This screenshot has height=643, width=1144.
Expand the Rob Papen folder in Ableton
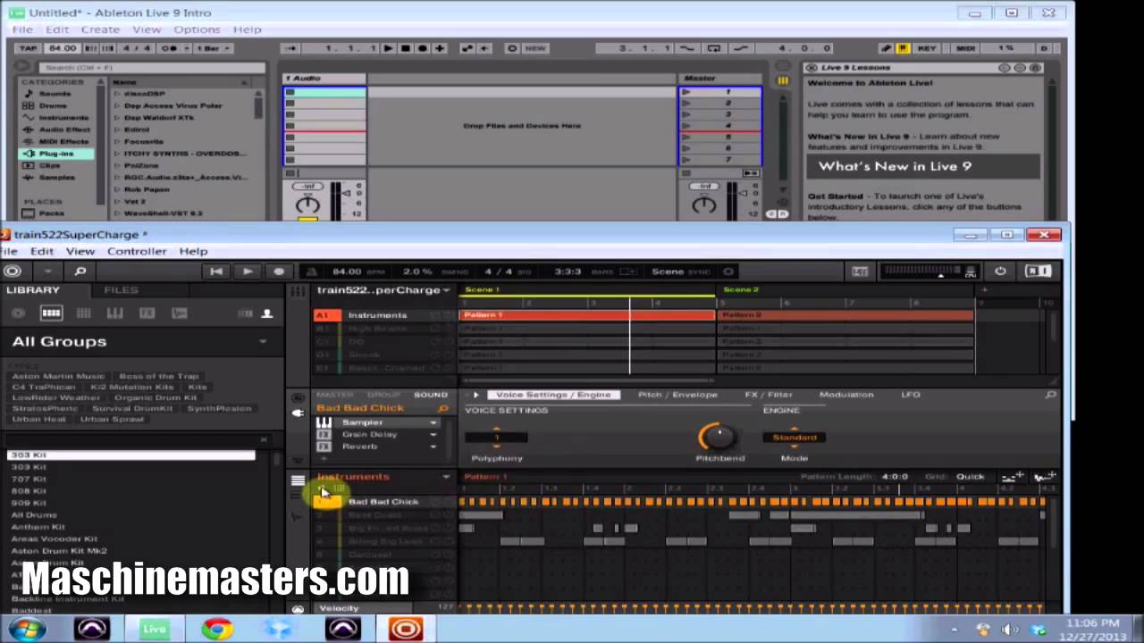pyautogui.click(x=116, y=189)
